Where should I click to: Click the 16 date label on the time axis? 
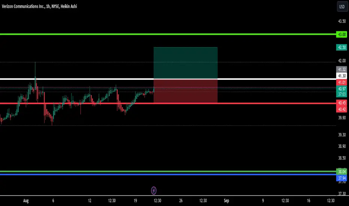click(x=309, y=201)
